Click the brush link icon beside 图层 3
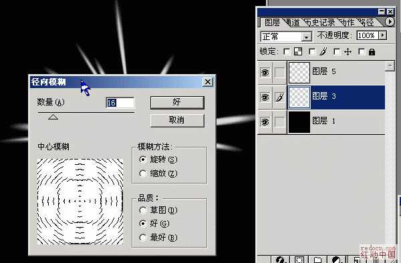 point(280,97)
